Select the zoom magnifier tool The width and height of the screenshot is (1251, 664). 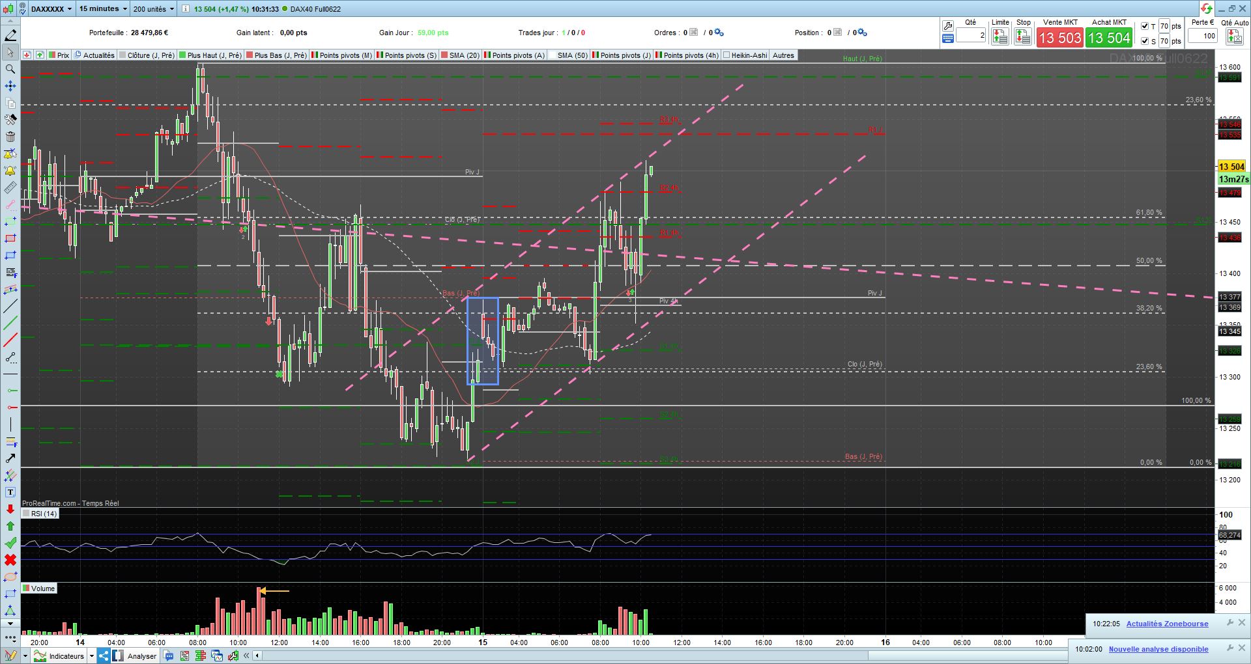10,69
